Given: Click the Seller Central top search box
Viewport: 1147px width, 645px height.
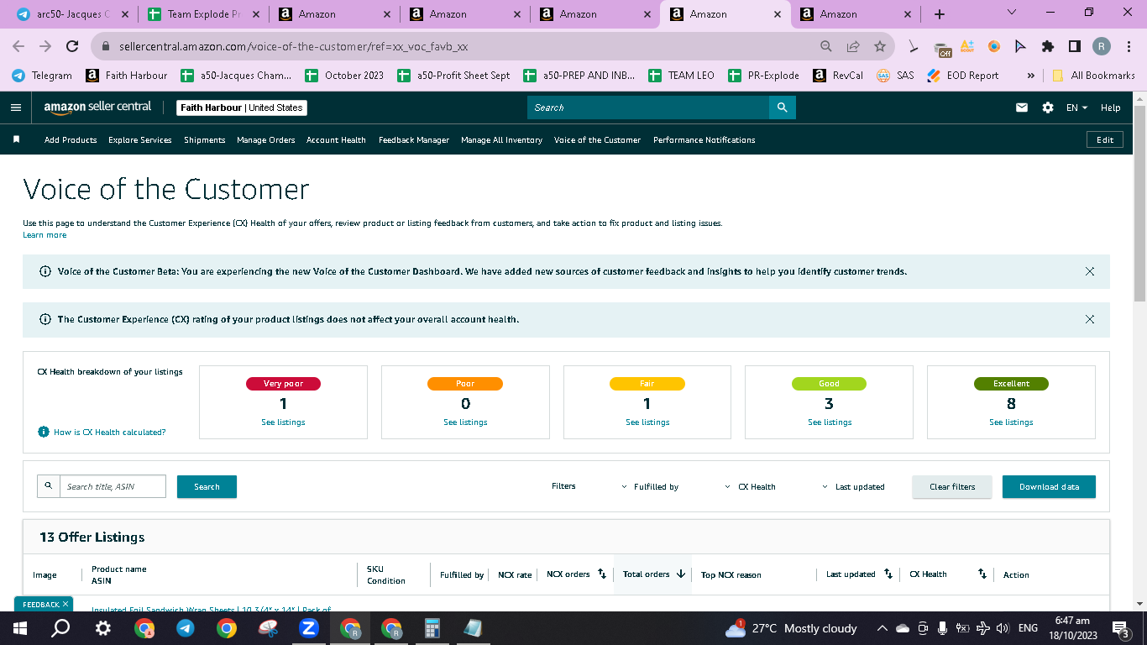Looking at the screenshot, I should 648,107.
